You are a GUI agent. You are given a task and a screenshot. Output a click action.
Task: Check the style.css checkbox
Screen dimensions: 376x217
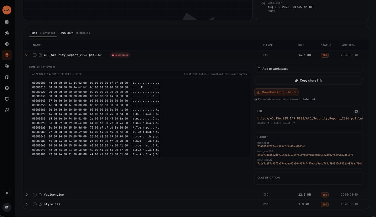tap(35, 204)
